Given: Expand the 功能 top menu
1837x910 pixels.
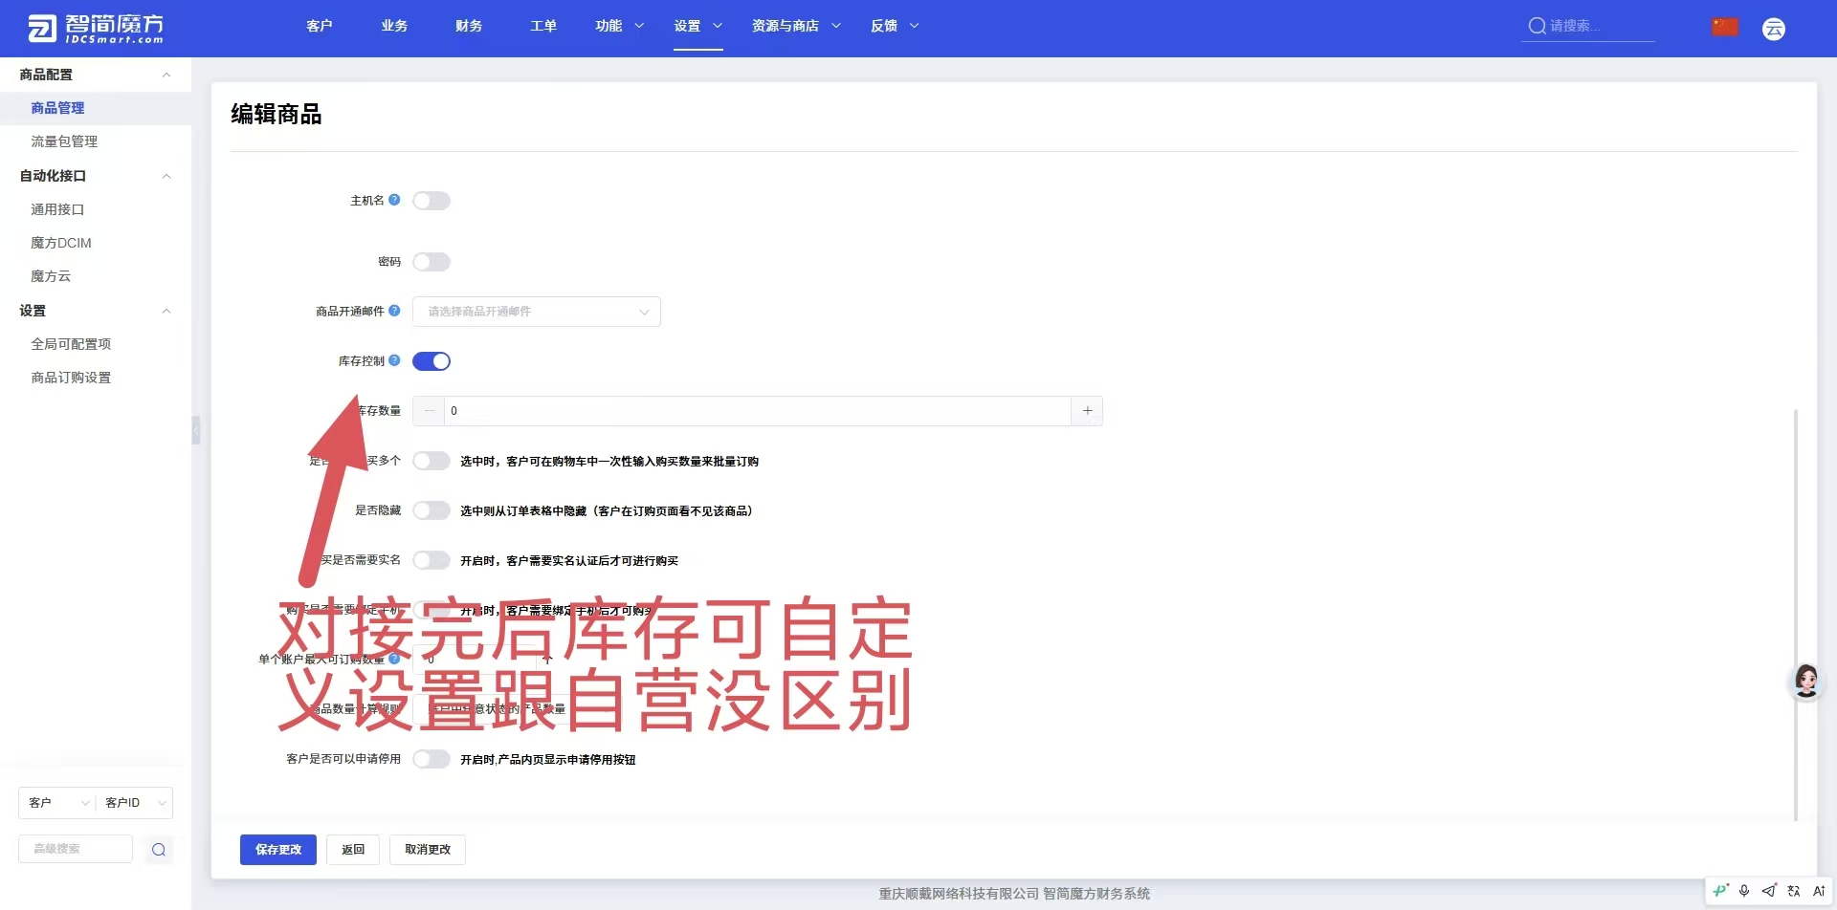Looking at the screenshot, I should click(x=619, y=26).
